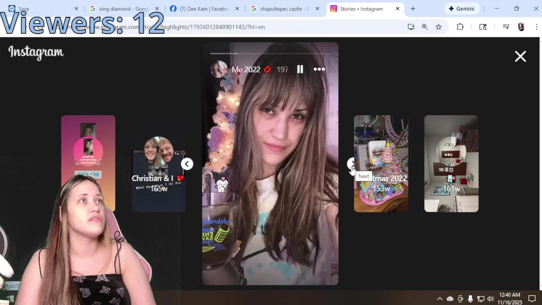Close the king diamond tab

click(x=157, y=9)
